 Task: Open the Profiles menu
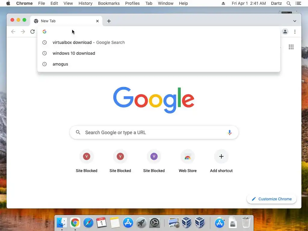pos(132,3)
